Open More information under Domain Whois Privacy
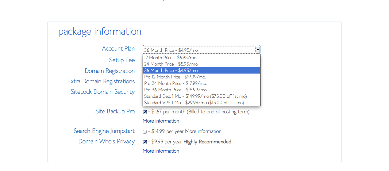The height and width of the screenshot is (171, 389). coord(161,151)
